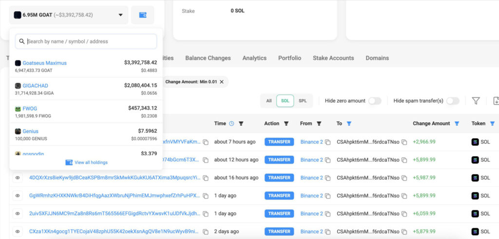Filter the Change Amount column

tap(457, 124)
